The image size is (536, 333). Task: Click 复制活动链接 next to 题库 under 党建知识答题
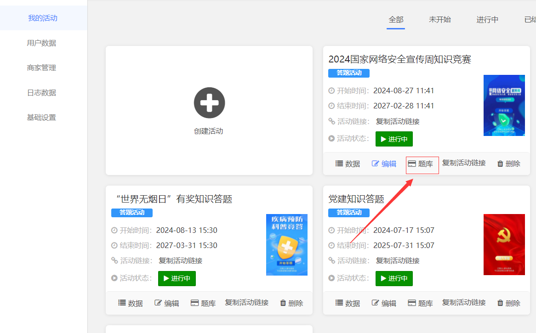(x=464, y=303)
